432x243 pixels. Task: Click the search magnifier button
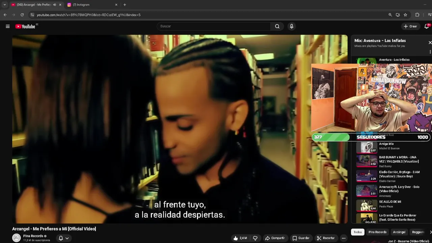[x=277, y=26]
